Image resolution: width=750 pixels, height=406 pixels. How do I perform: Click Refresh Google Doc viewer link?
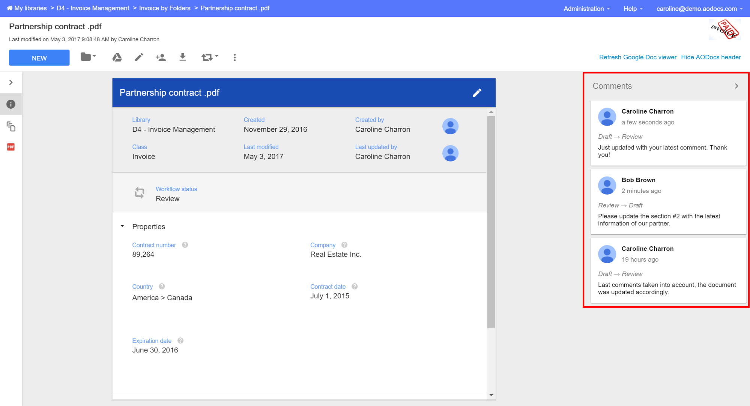(x=638, y=57)
